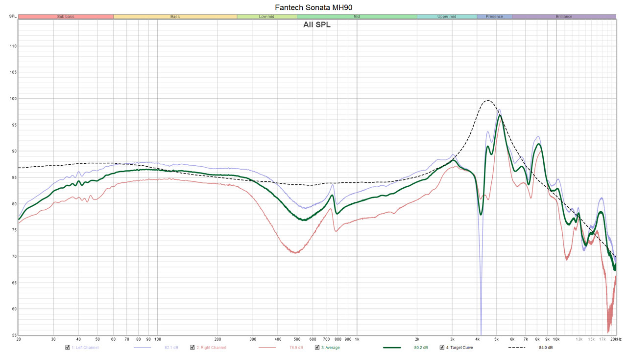Image resolution: width=627 pixels, height=352 pixels.
Task: Toggle the Average trace checkbox
Action: (317, 348)
